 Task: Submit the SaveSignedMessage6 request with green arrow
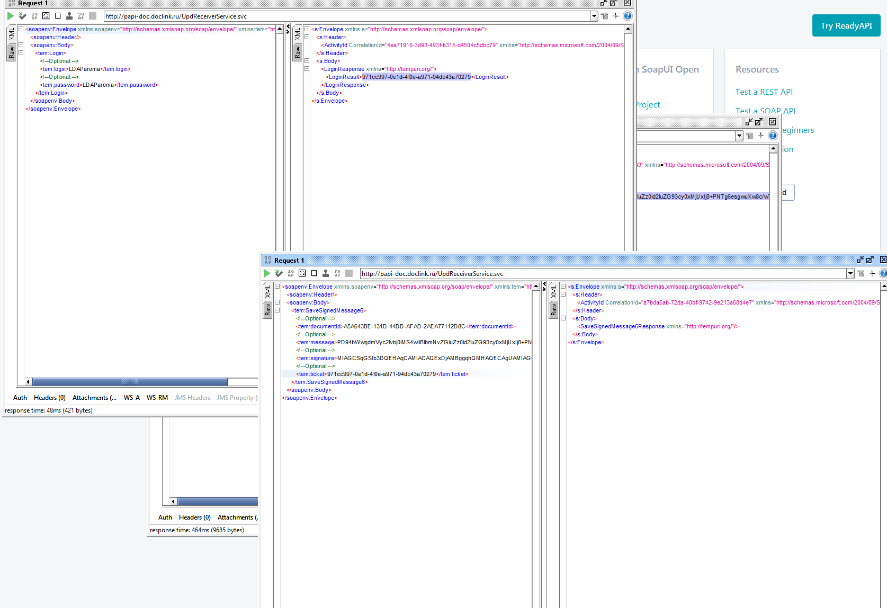[x=267, y=273]
